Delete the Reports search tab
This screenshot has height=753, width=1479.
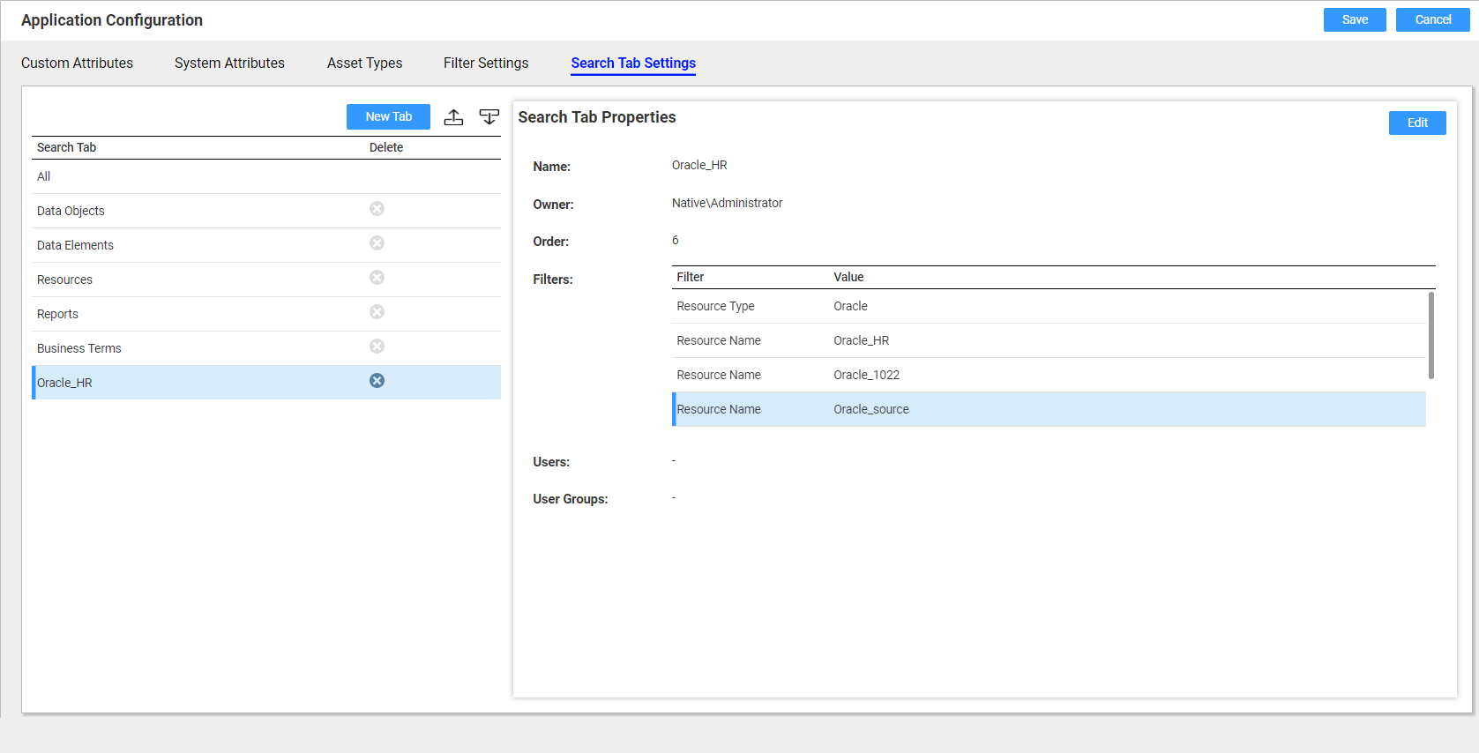coord(377,312)
